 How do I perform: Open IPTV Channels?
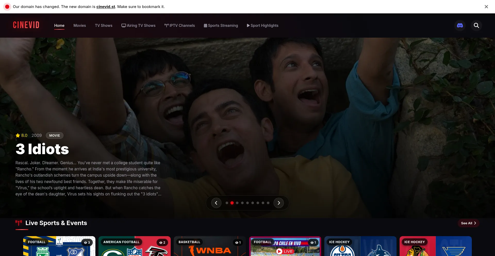180,26
